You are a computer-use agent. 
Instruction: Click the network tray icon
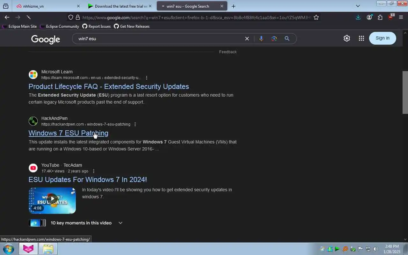point(368,249)
